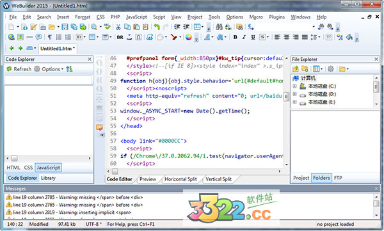The image size is (384, 231).
Task: Click the new HTML document icon
Action: coord(24,27)
